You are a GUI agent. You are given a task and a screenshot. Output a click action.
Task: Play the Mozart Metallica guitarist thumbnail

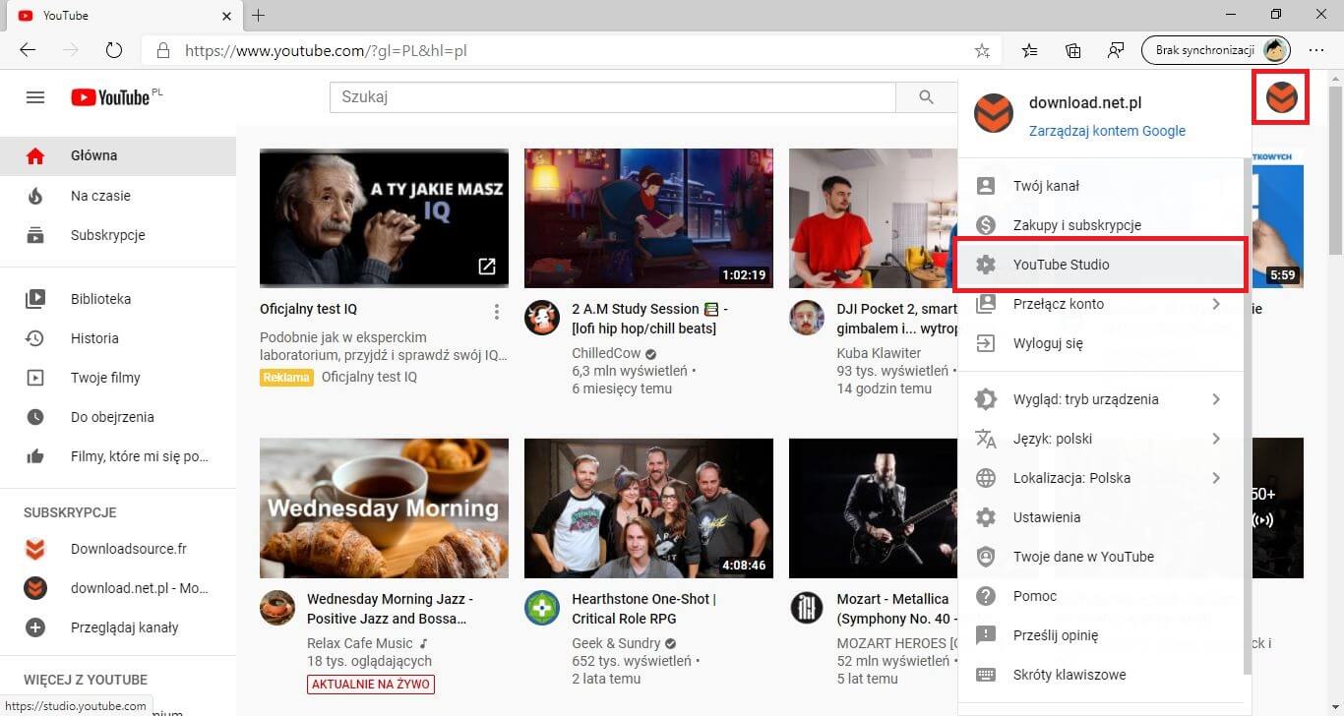[874, 508]
